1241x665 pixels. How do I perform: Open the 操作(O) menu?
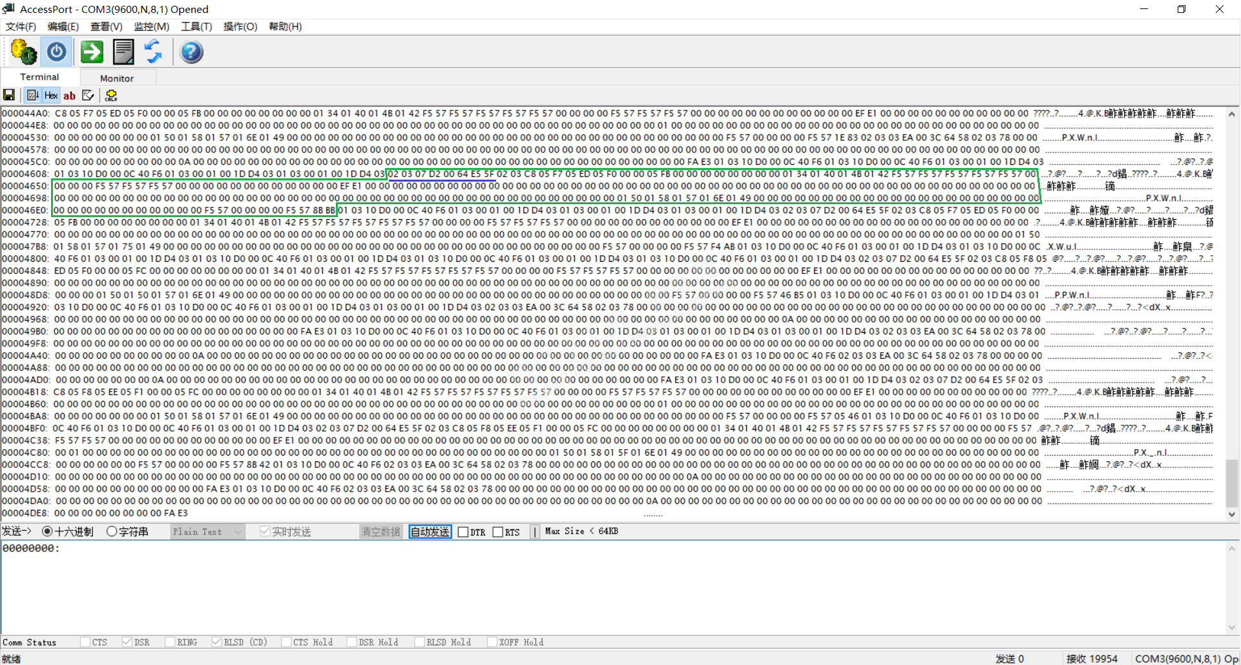[240, 26]
